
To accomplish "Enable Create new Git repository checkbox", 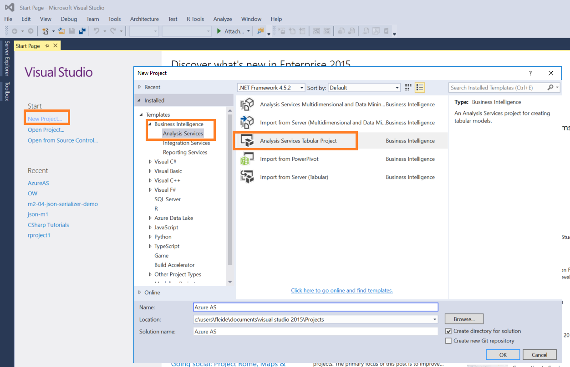I will coord(448,341).
